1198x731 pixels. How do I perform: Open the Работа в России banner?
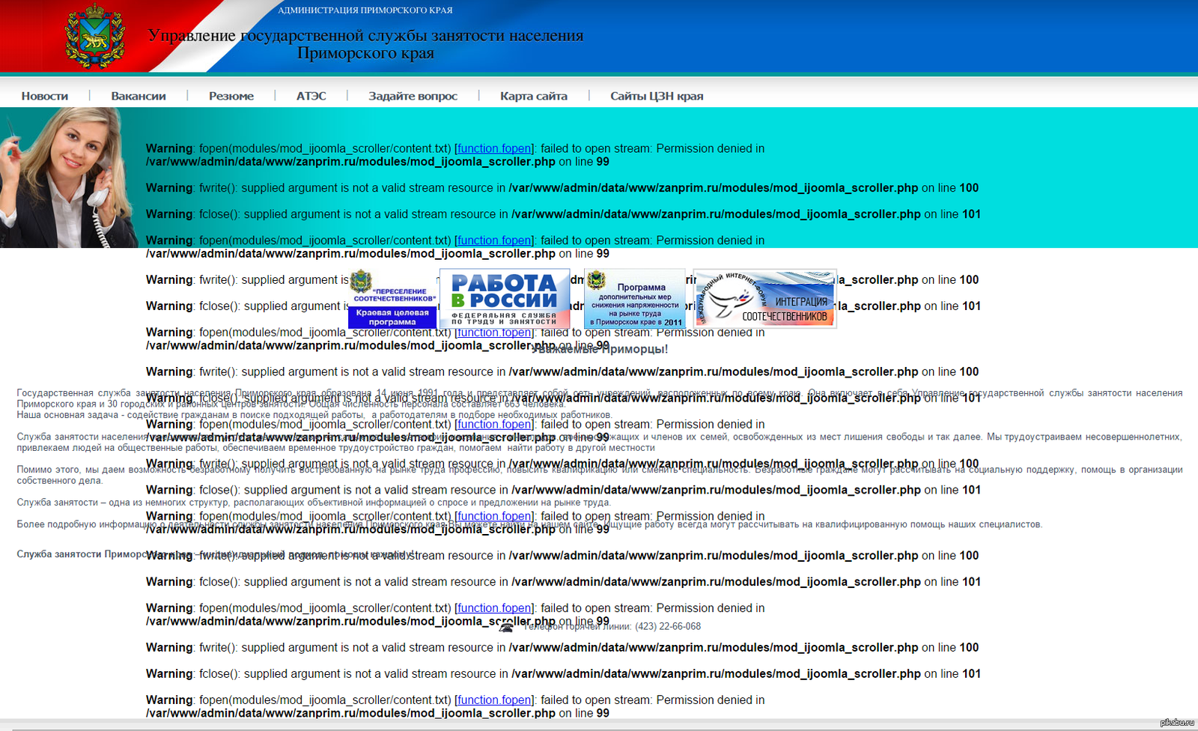[x=505, y=299]
